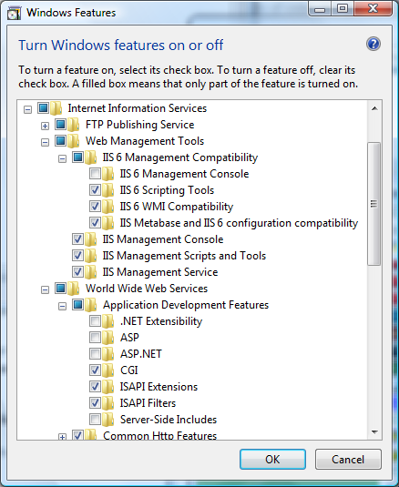
Task: Tick the Server-Side Includes checkbox
Action: tap(95, 420)
